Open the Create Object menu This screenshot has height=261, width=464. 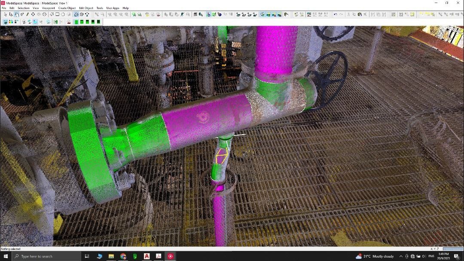67,8
